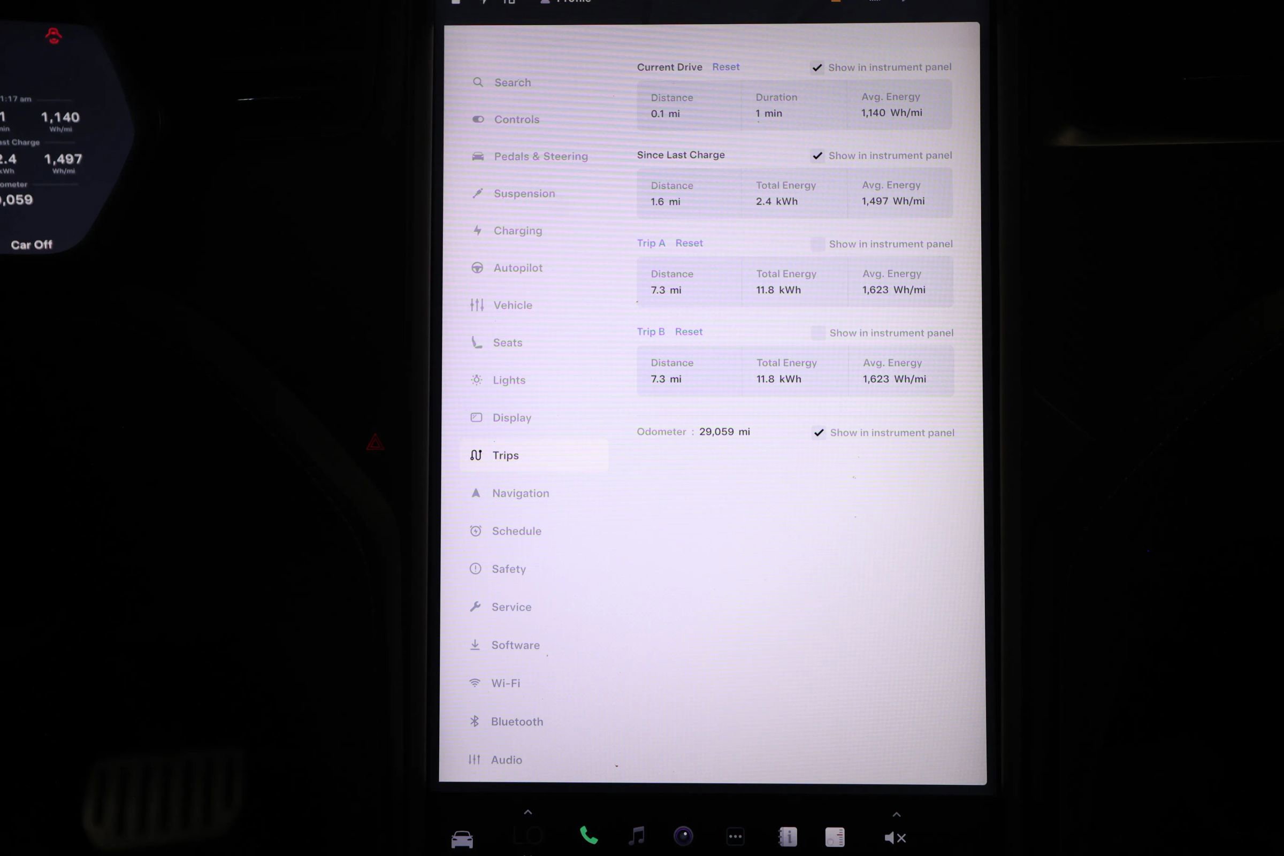Reset the Current Drive statistics

[725, 66]
